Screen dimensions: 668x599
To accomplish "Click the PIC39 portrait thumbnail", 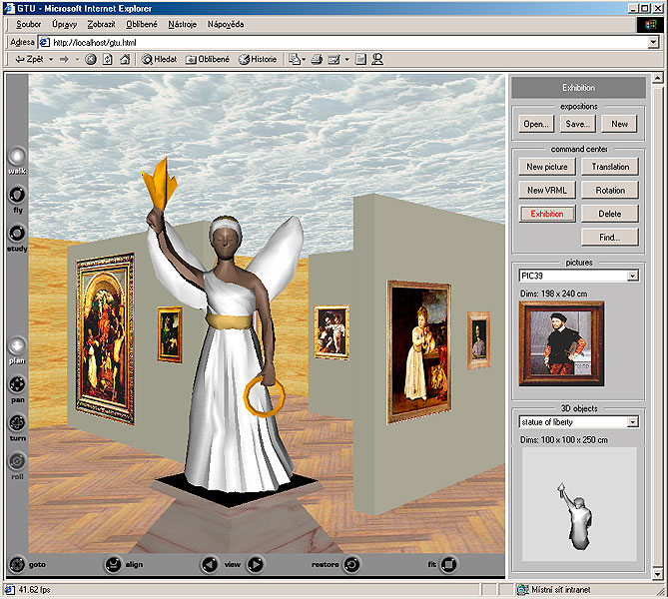I will 561,343.
